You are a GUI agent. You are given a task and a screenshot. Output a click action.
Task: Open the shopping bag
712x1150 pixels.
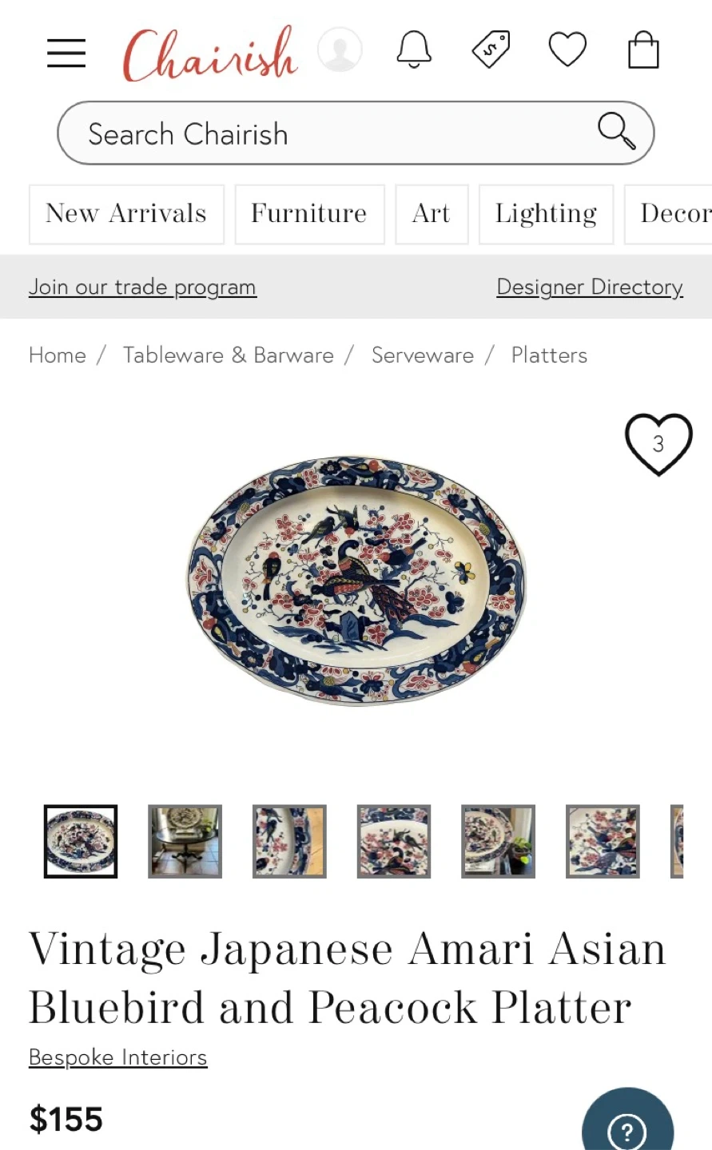point(643,50)
